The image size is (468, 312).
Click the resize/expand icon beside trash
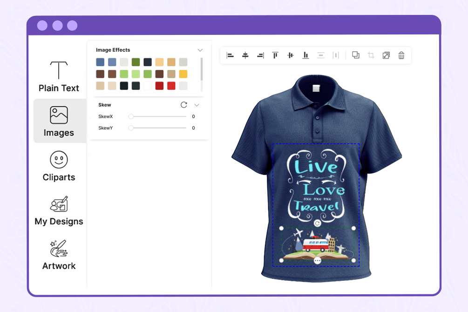tap(386, 55)
